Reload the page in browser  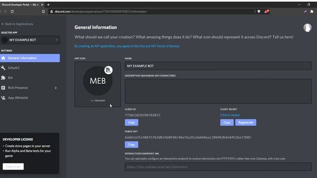[12, 11]
